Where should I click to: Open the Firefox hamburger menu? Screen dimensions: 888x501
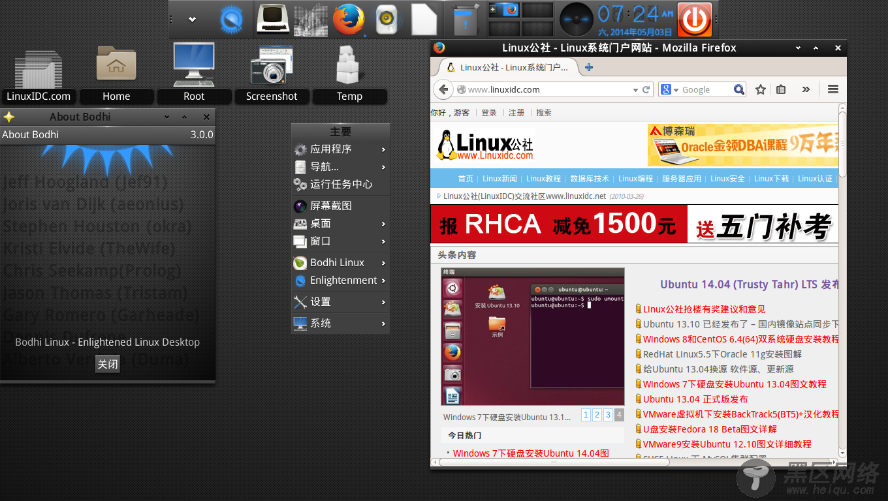coord(832,89)
